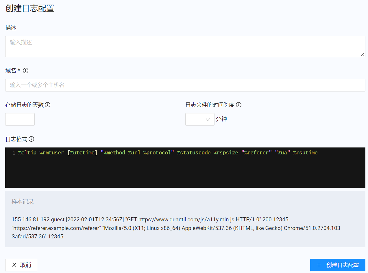The height and width of the screenshot is (273, 368).
Task: Click the dropdown arrow before 分钟
Action: 208,119
